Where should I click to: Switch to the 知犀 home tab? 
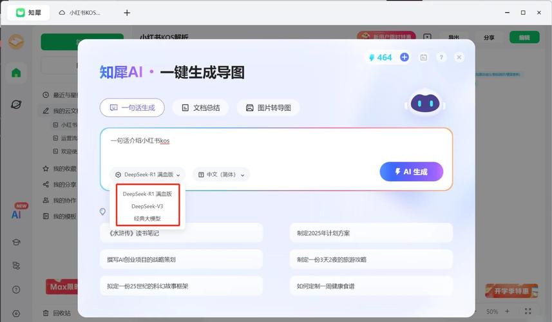click(28, 13)
